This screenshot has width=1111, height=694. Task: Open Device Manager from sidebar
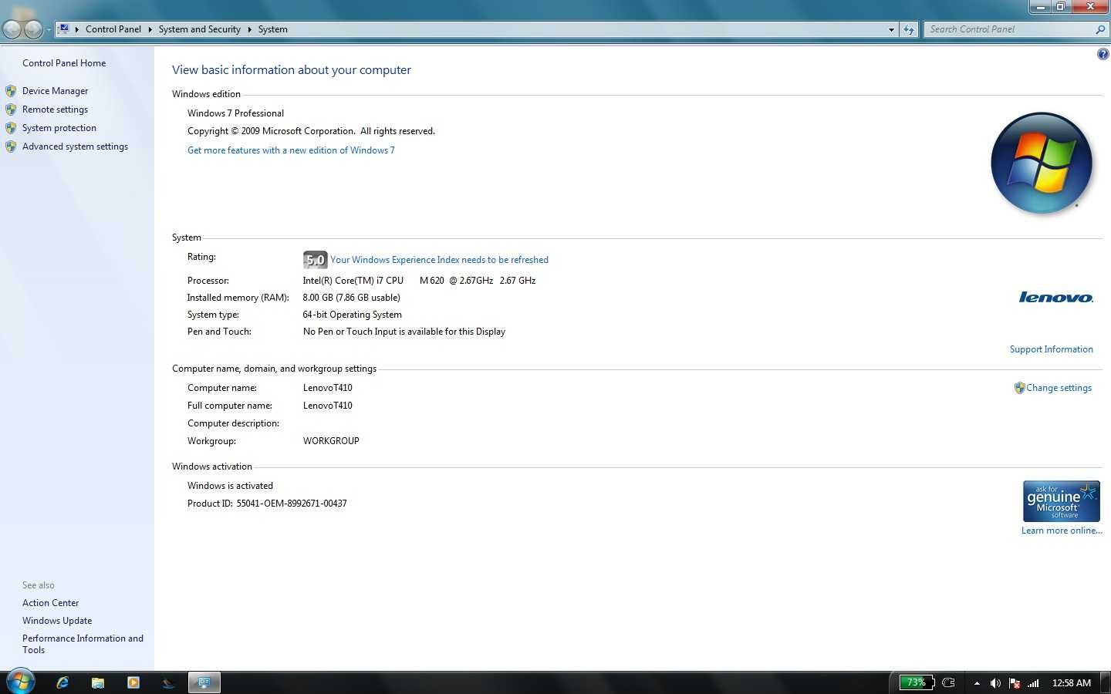click(x=55, y=91)
